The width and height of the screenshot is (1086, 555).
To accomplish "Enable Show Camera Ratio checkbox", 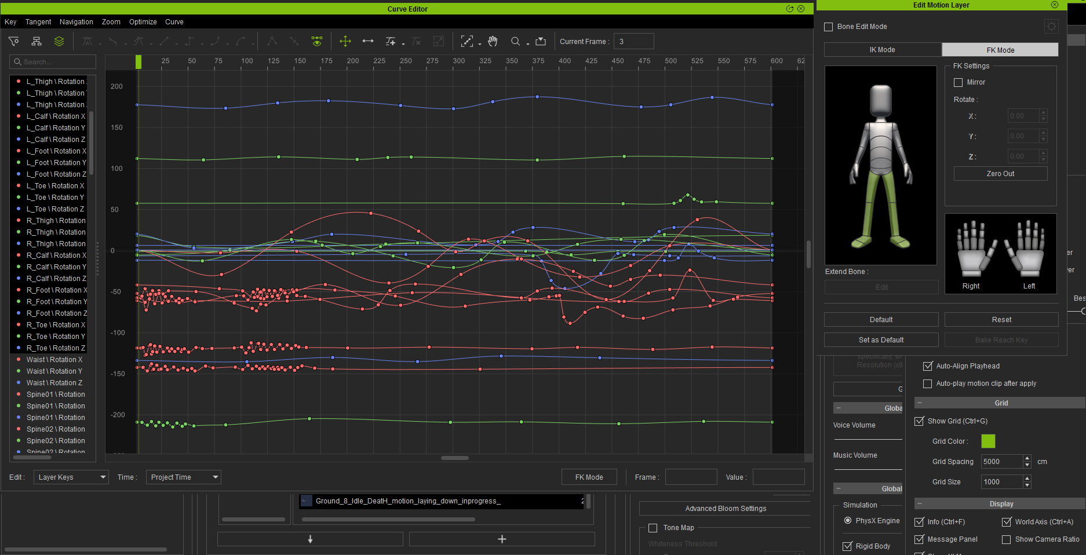I will [x=1007, y=539].
